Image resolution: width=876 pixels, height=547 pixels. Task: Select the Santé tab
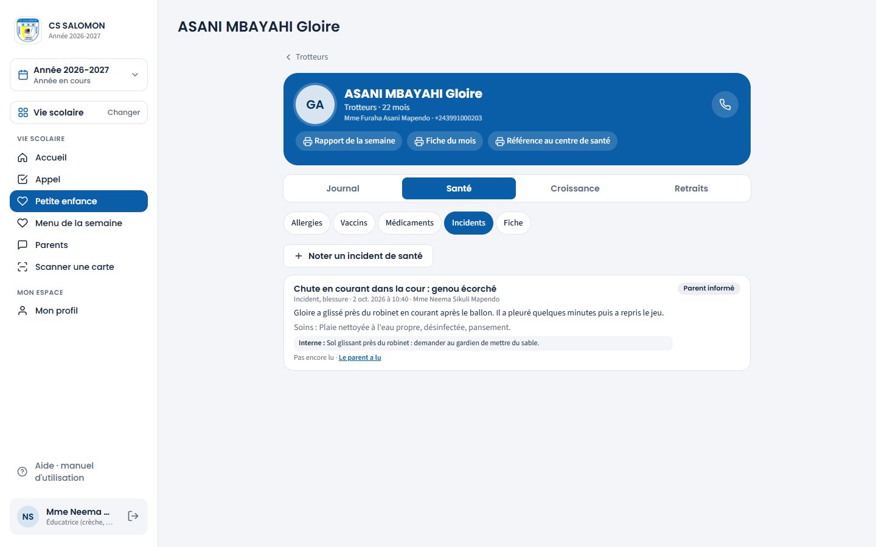pyautogui.click(x=459, y=188)
